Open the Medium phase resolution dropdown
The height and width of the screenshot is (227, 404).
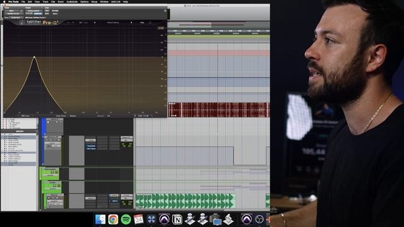[73, 116]
